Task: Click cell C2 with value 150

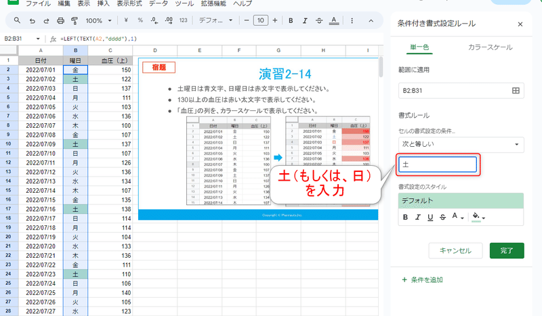Action: coord(110,70)
